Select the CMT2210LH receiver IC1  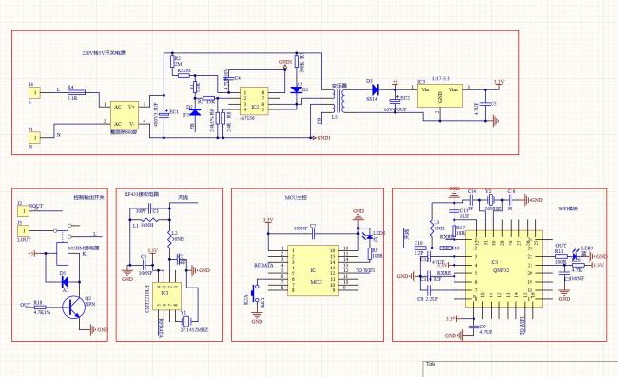click(166, 296)
